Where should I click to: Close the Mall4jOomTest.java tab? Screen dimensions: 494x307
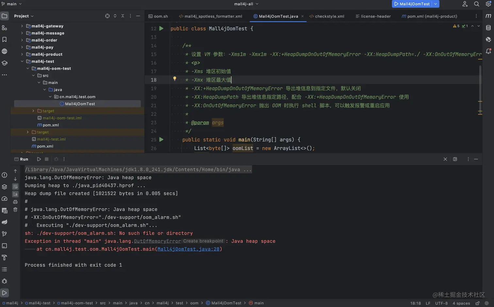pyautogui.click(x=303, y=16)
